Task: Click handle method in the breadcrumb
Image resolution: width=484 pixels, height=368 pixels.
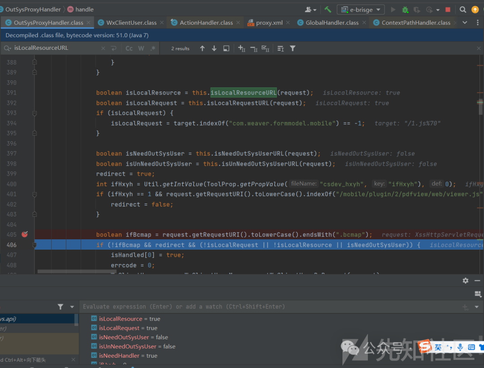Action: (84, 9)
